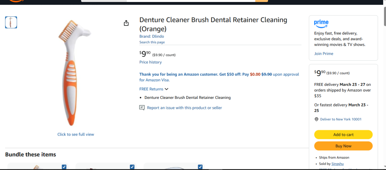This screenshot has width=386, height=170.
Task: Select the orange brush thumbnail image
Action: click(x=11, y=22)
